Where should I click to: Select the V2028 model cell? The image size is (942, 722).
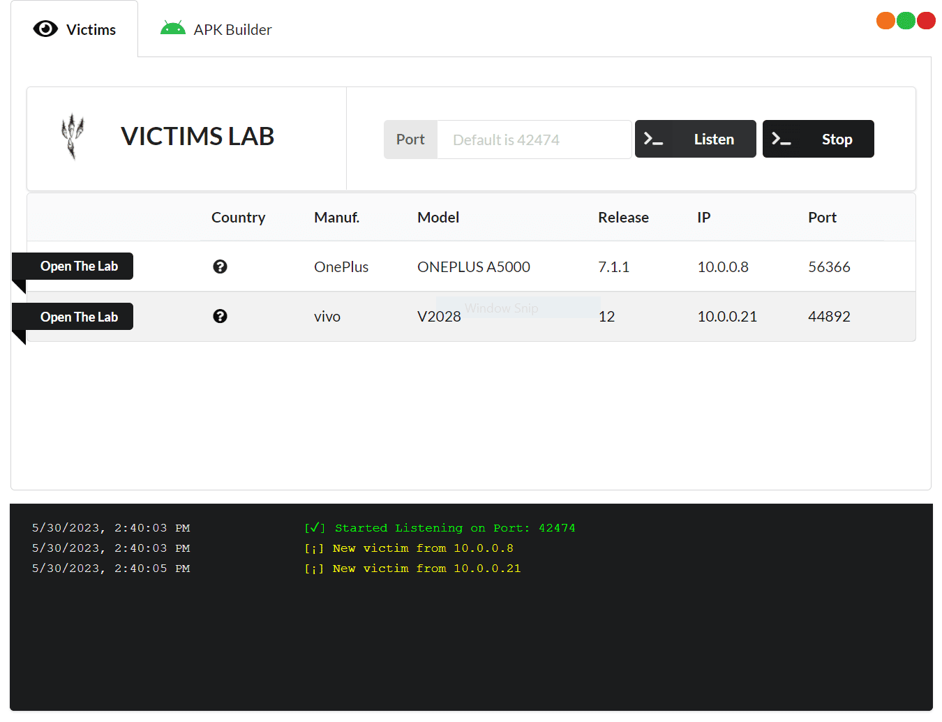click(x=439, y=316)
